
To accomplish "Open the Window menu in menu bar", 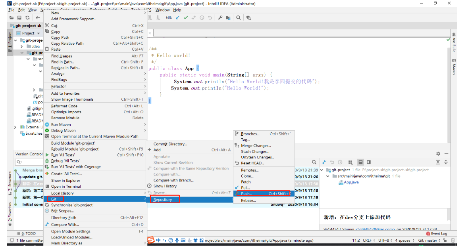I will pos(162,10).
